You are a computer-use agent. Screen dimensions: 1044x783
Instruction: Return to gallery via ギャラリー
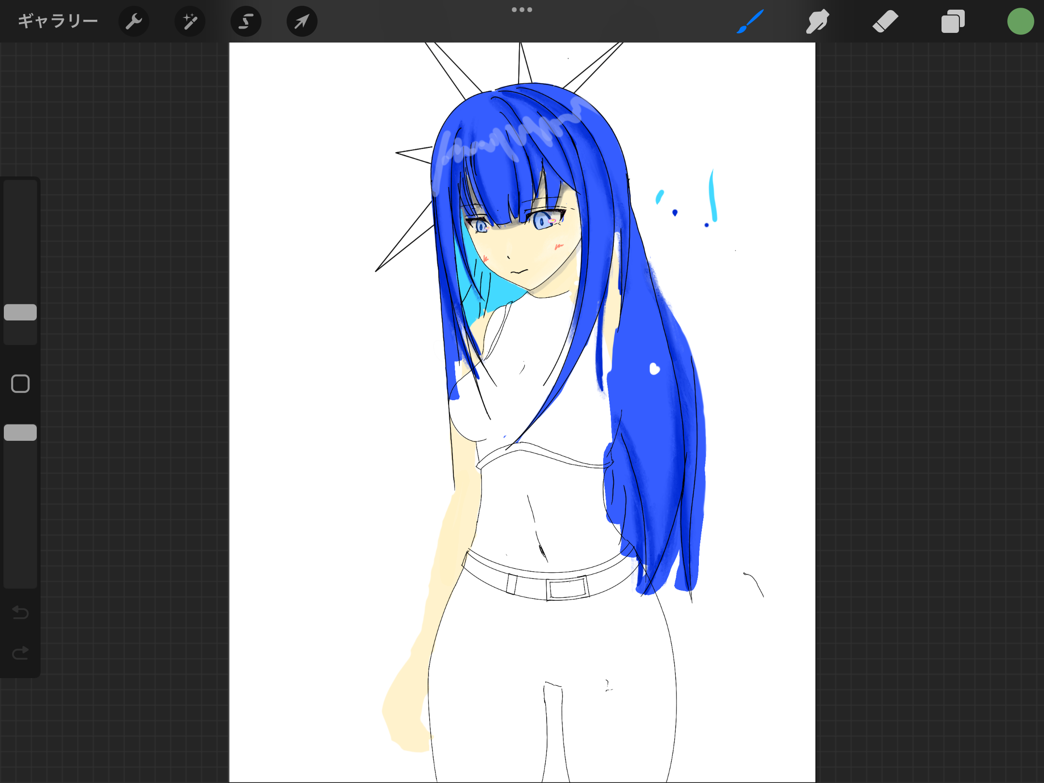[x=58, y=21]
